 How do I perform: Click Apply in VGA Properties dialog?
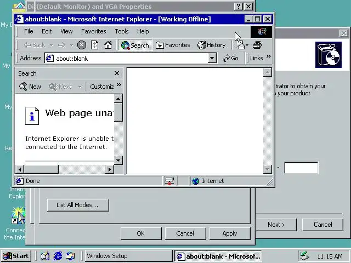pyautogui.click(x=230, y=233)
